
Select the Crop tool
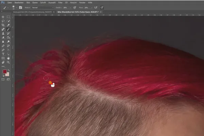click(3, 25)
